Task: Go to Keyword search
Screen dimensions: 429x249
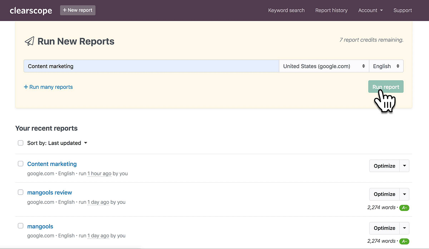Action: pos(286,11)
